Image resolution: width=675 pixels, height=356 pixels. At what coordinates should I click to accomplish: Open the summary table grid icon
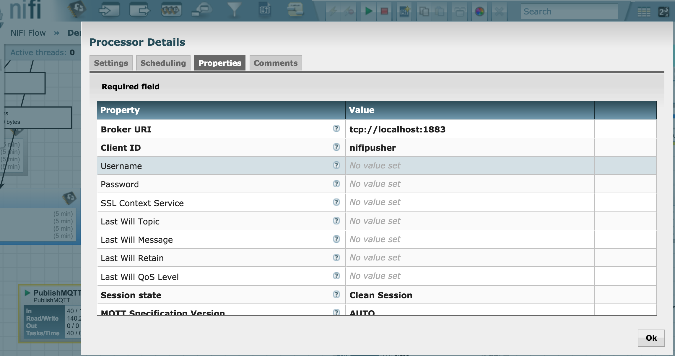click(x=644, y=12)
